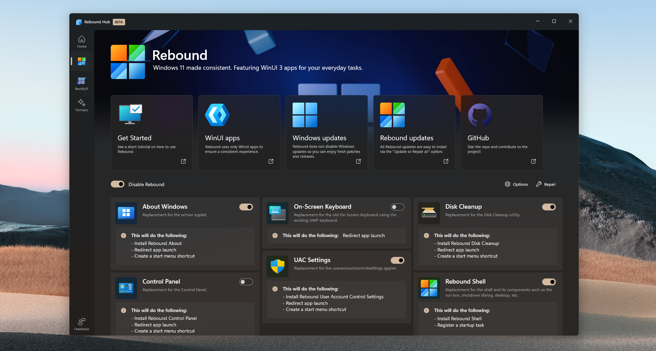Click the BETA badge in title bar

tap(119, 22)
